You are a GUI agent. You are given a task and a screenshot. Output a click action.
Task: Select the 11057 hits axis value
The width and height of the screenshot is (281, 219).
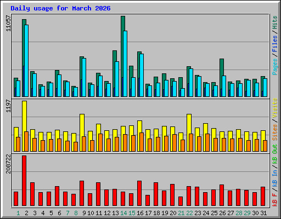click(x=8, y=24)
